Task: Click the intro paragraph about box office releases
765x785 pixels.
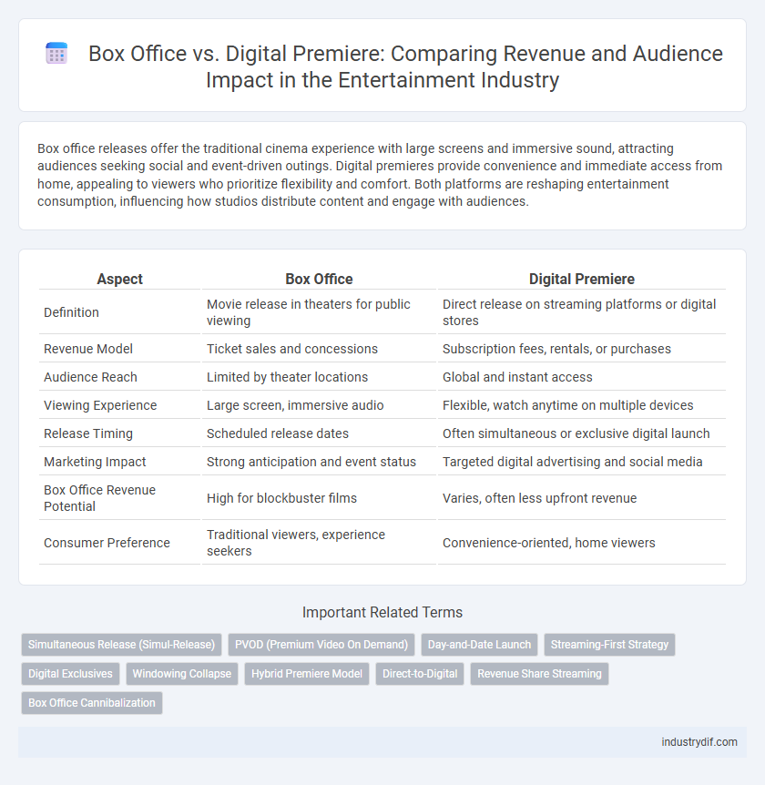Action: pyautogui.click(x=380, y=175)
